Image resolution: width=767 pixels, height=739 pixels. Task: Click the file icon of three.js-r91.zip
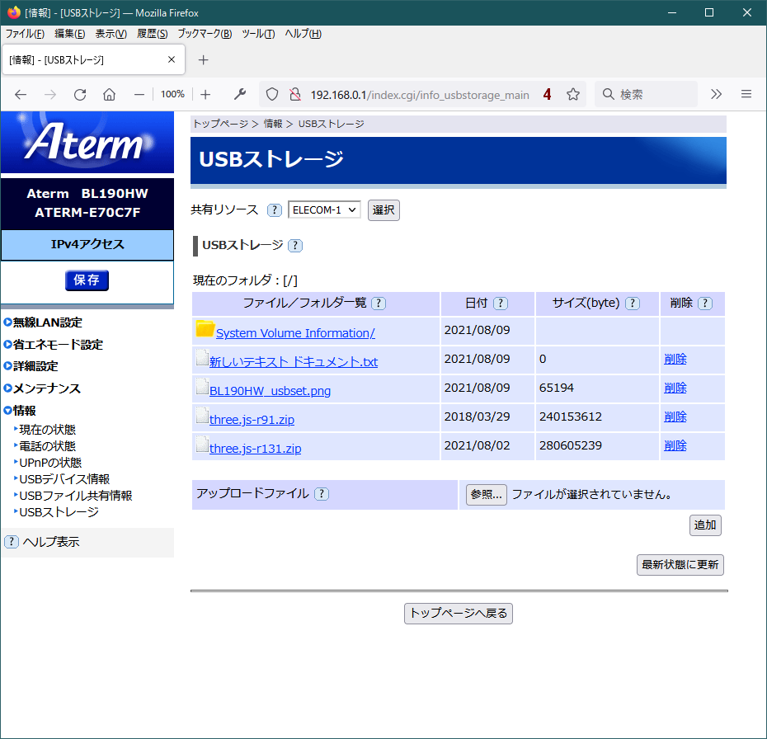click(x=202, y=416)
